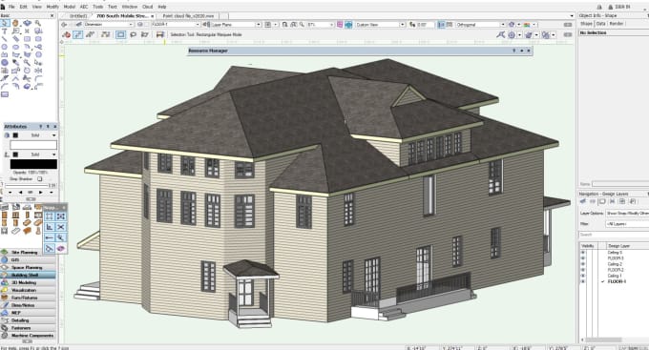
Task: Toggle visibility of FLOOR-3 layer
Action: [583, 258]
